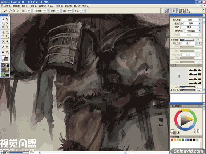Select the Layer Adjuster tool

point(7,19)
